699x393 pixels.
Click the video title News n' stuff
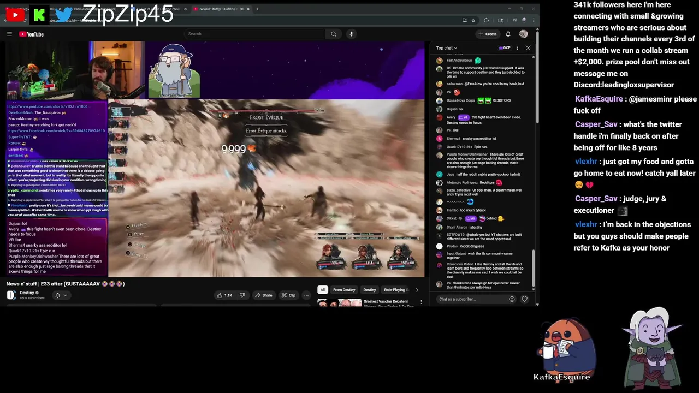click(66, 284)
